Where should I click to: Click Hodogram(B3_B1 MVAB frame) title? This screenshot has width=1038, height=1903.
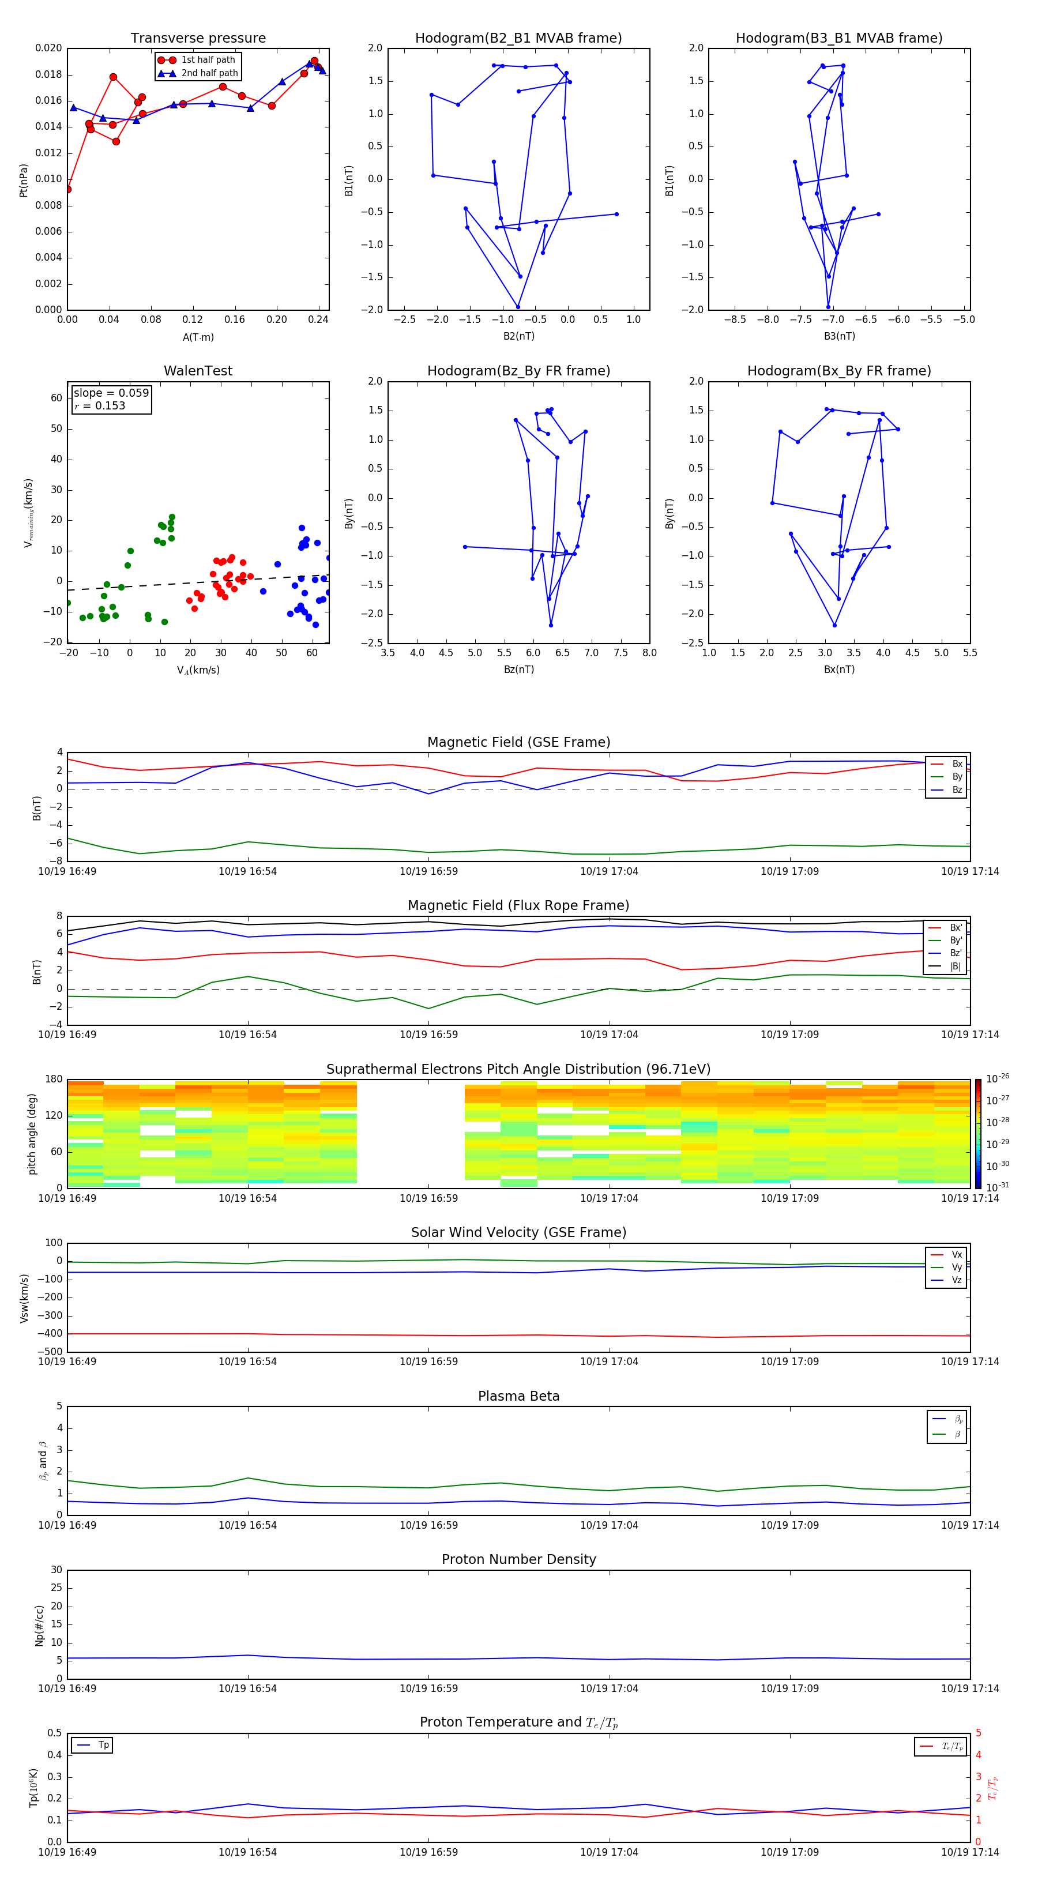(839, 39)
